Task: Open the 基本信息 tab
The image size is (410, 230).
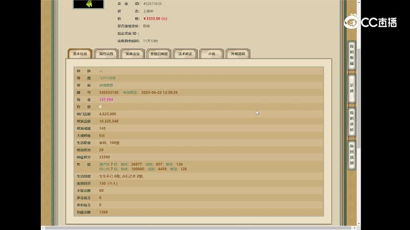Action: click(80, 54)
